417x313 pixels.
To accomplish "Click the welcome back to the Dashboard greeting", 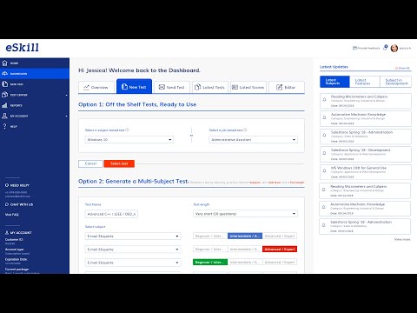I will coord(139,70).
